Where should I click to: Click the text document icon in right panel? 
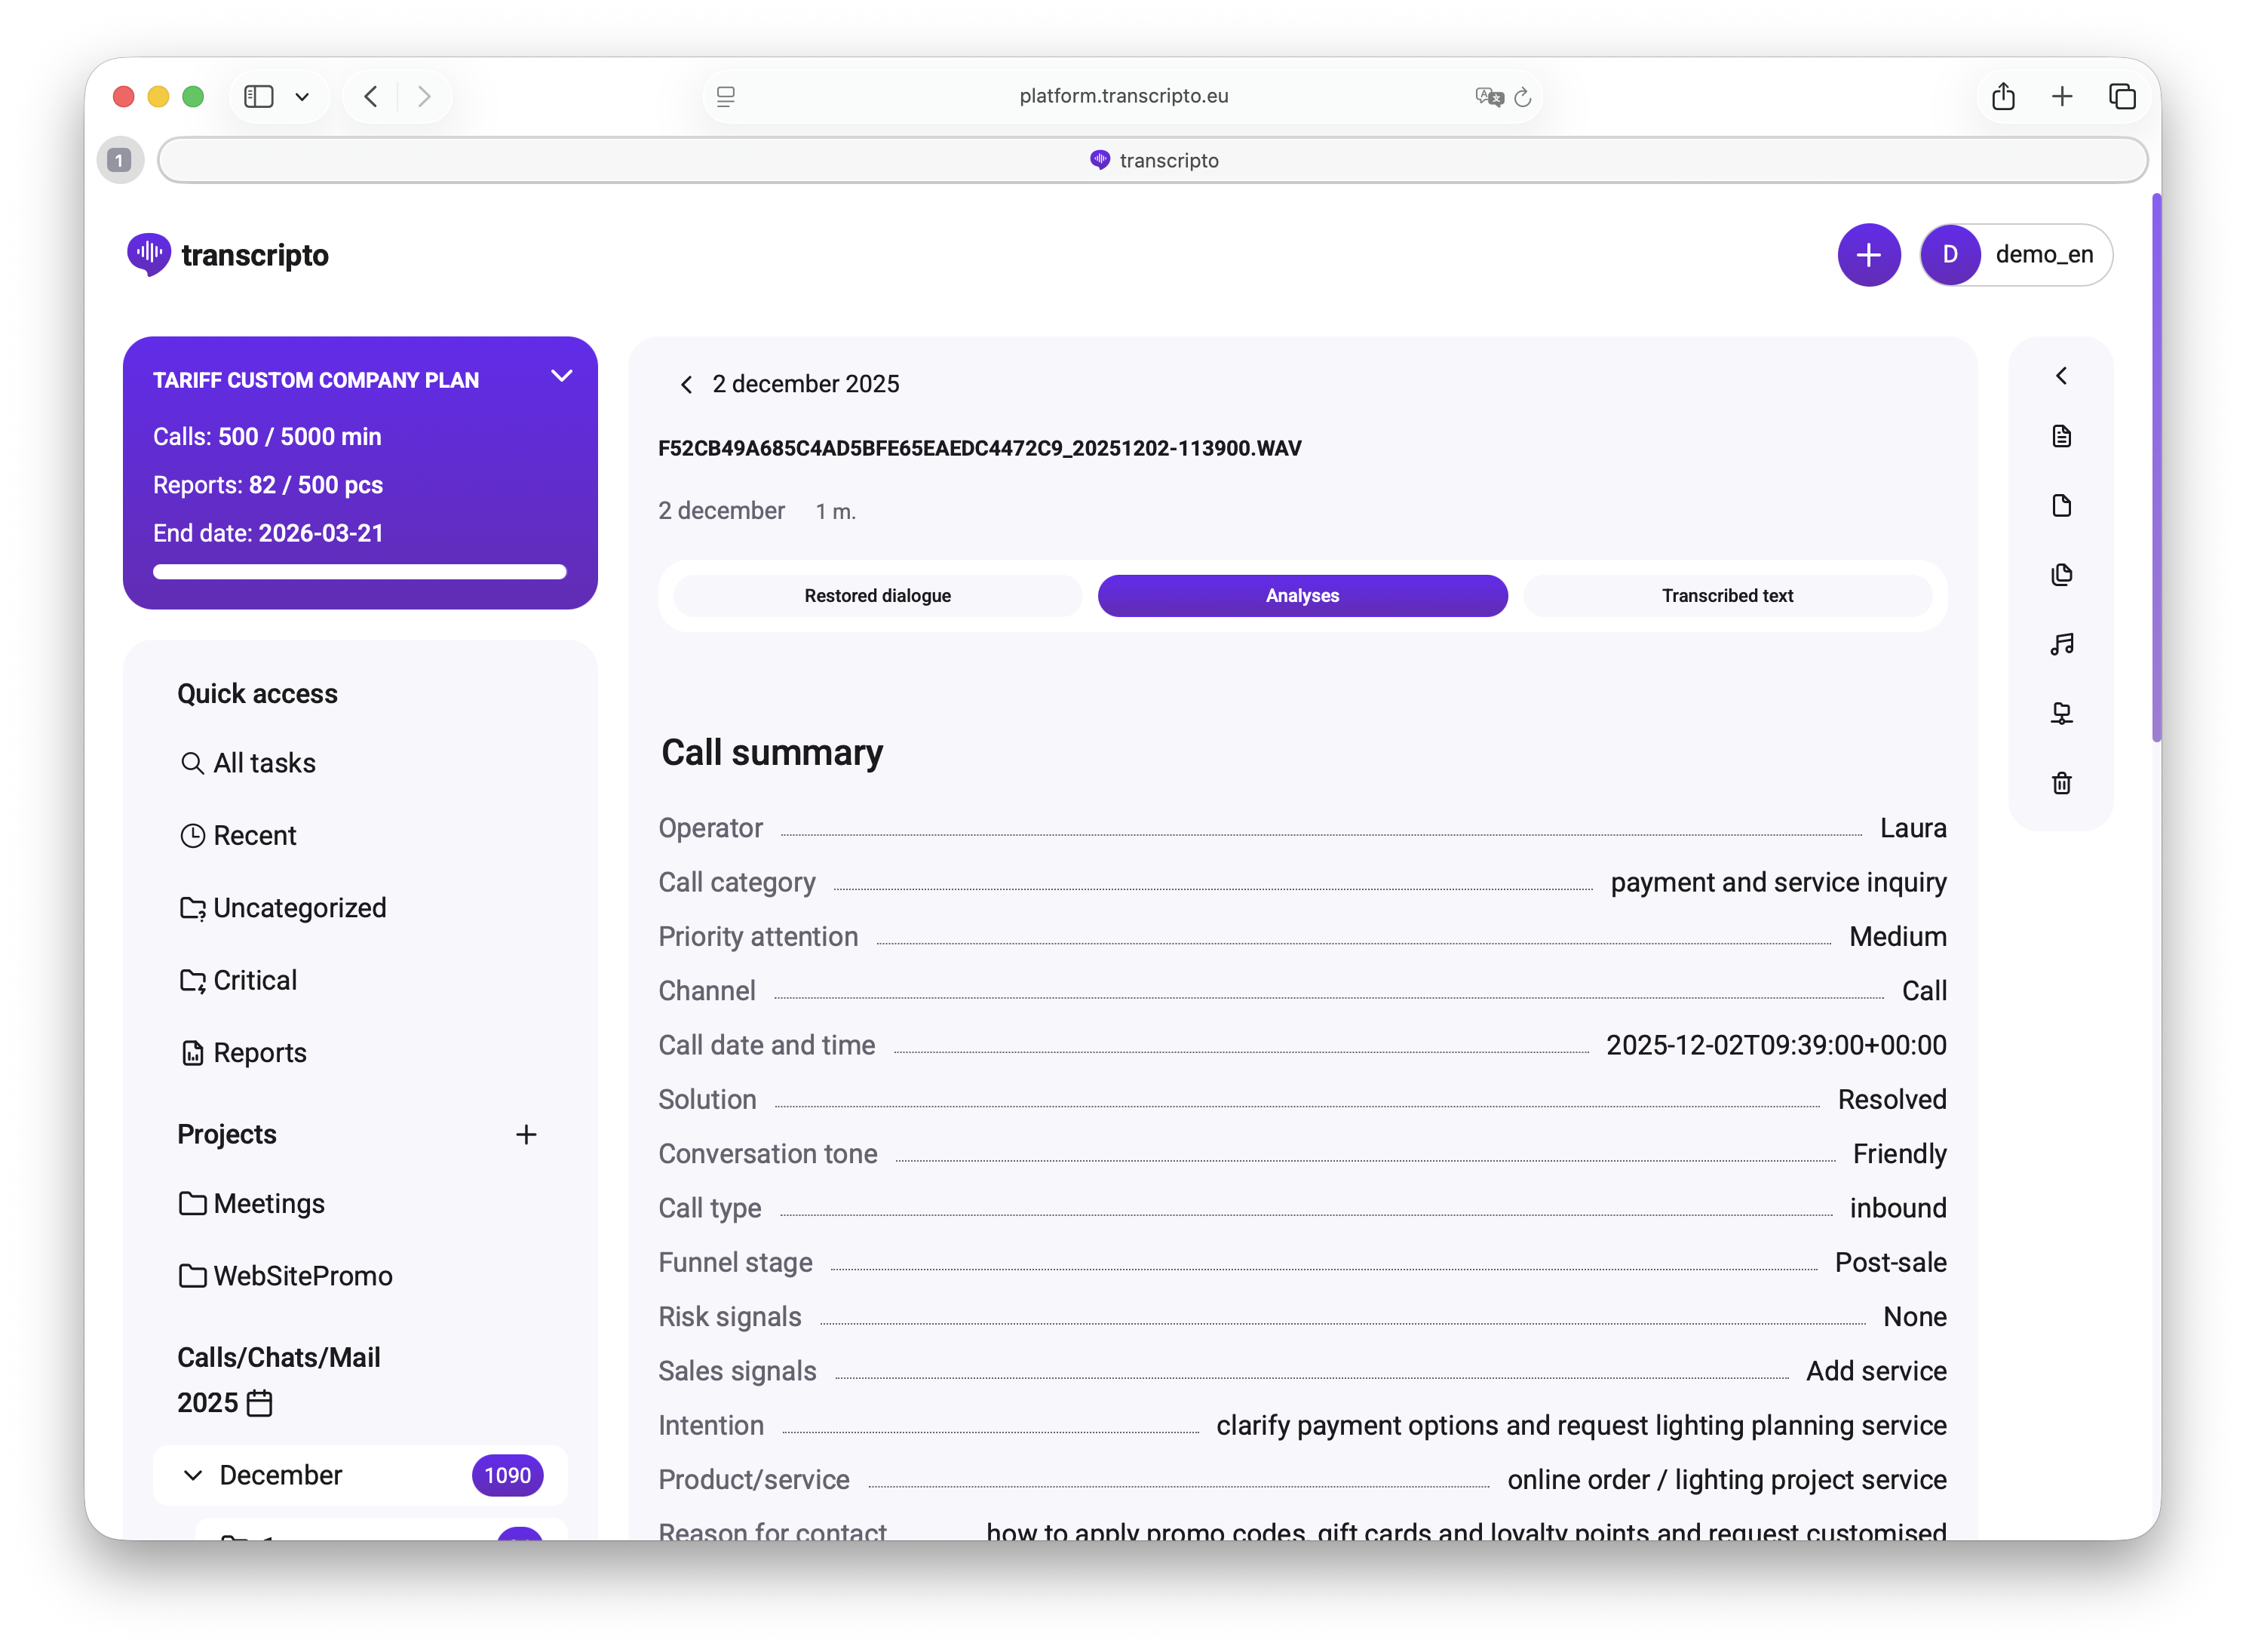(x=2060, y=436)
